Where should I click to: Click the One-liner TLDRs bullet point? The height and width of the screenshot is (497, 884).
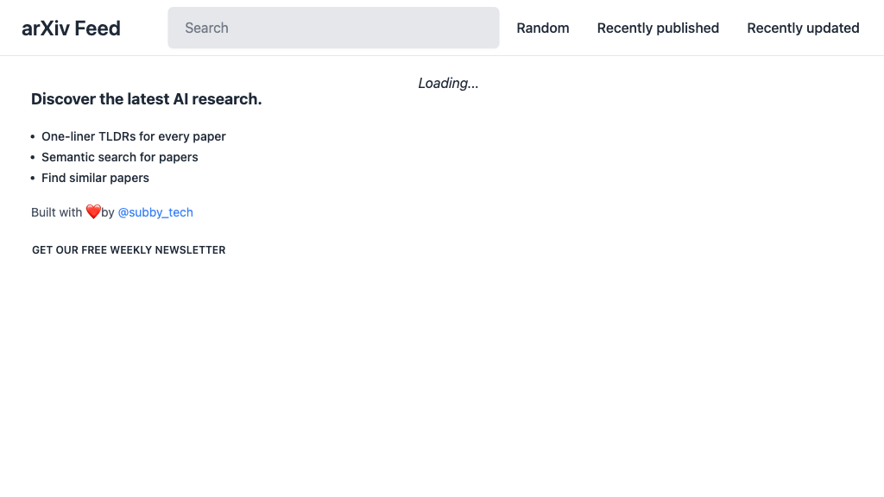click(133, 136)
